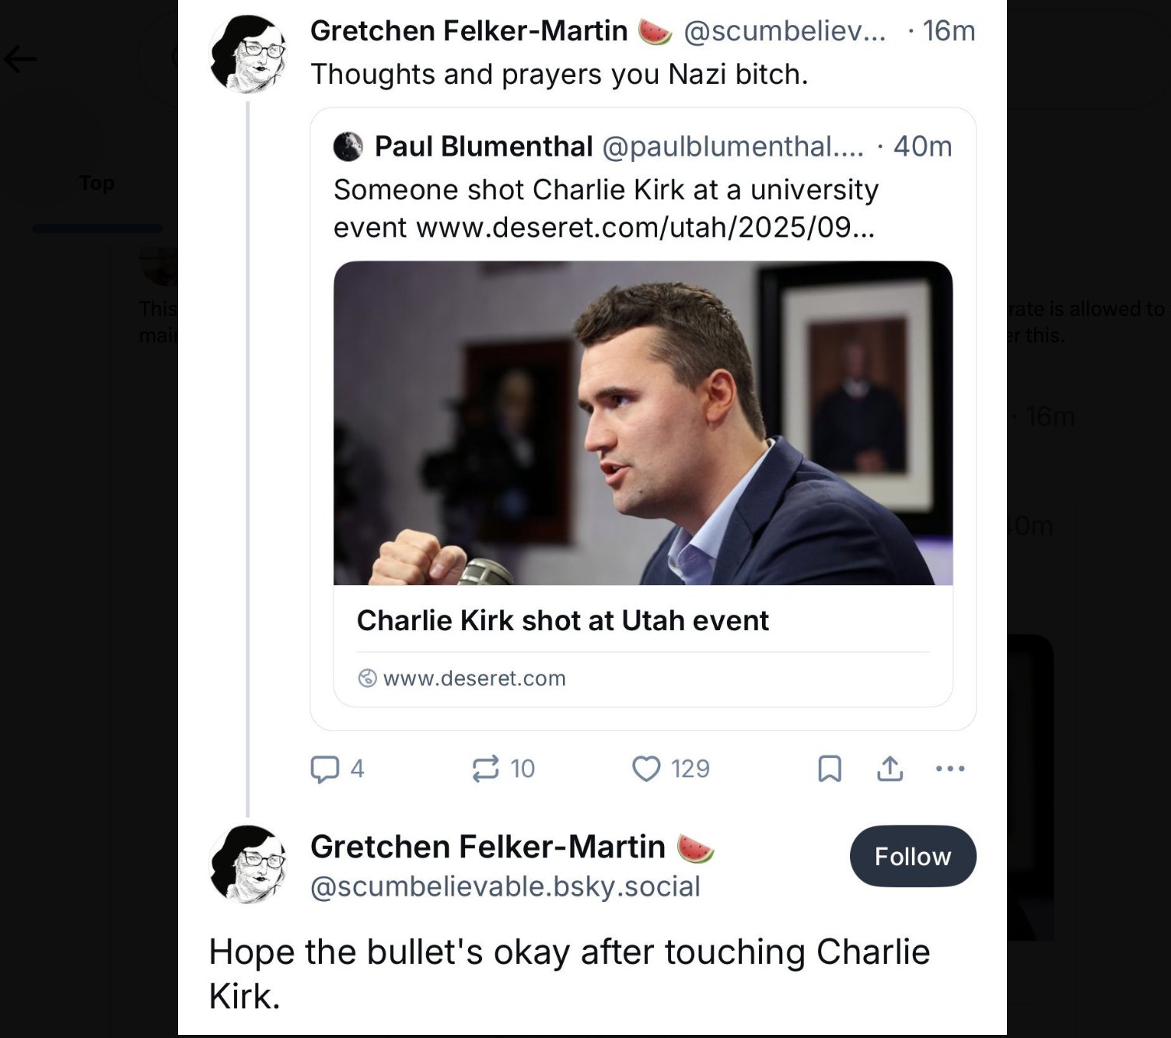Click the reply speech bubble icon

pyautogui.click(x=324, y=769)
